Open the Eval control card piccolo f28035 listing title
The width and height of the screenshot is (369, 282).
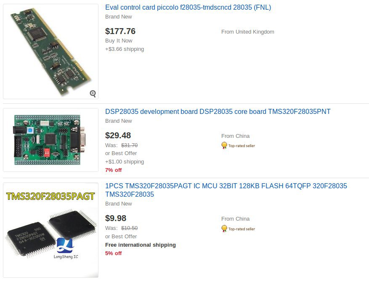(x=188, y=7)
